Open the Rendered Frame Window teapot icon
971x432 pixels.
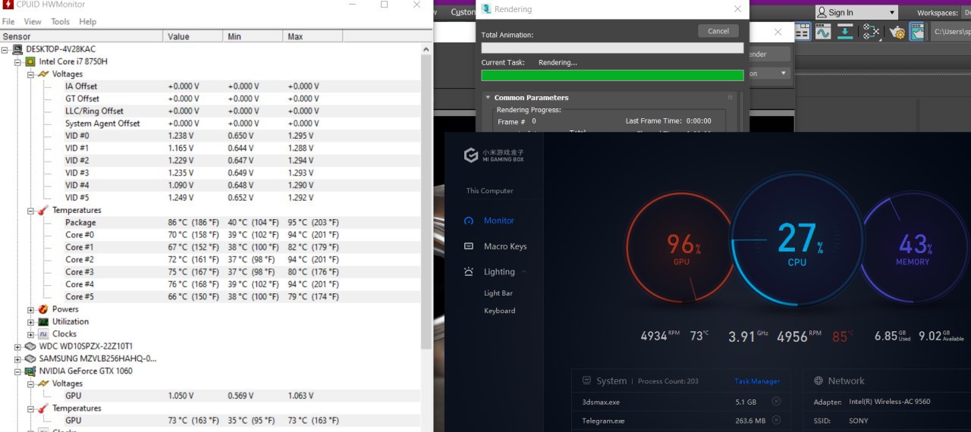(x=918, y=32)
